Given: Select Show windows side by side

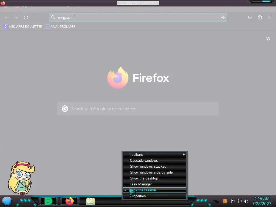Looking at the screenshot, I should (154, 172).
